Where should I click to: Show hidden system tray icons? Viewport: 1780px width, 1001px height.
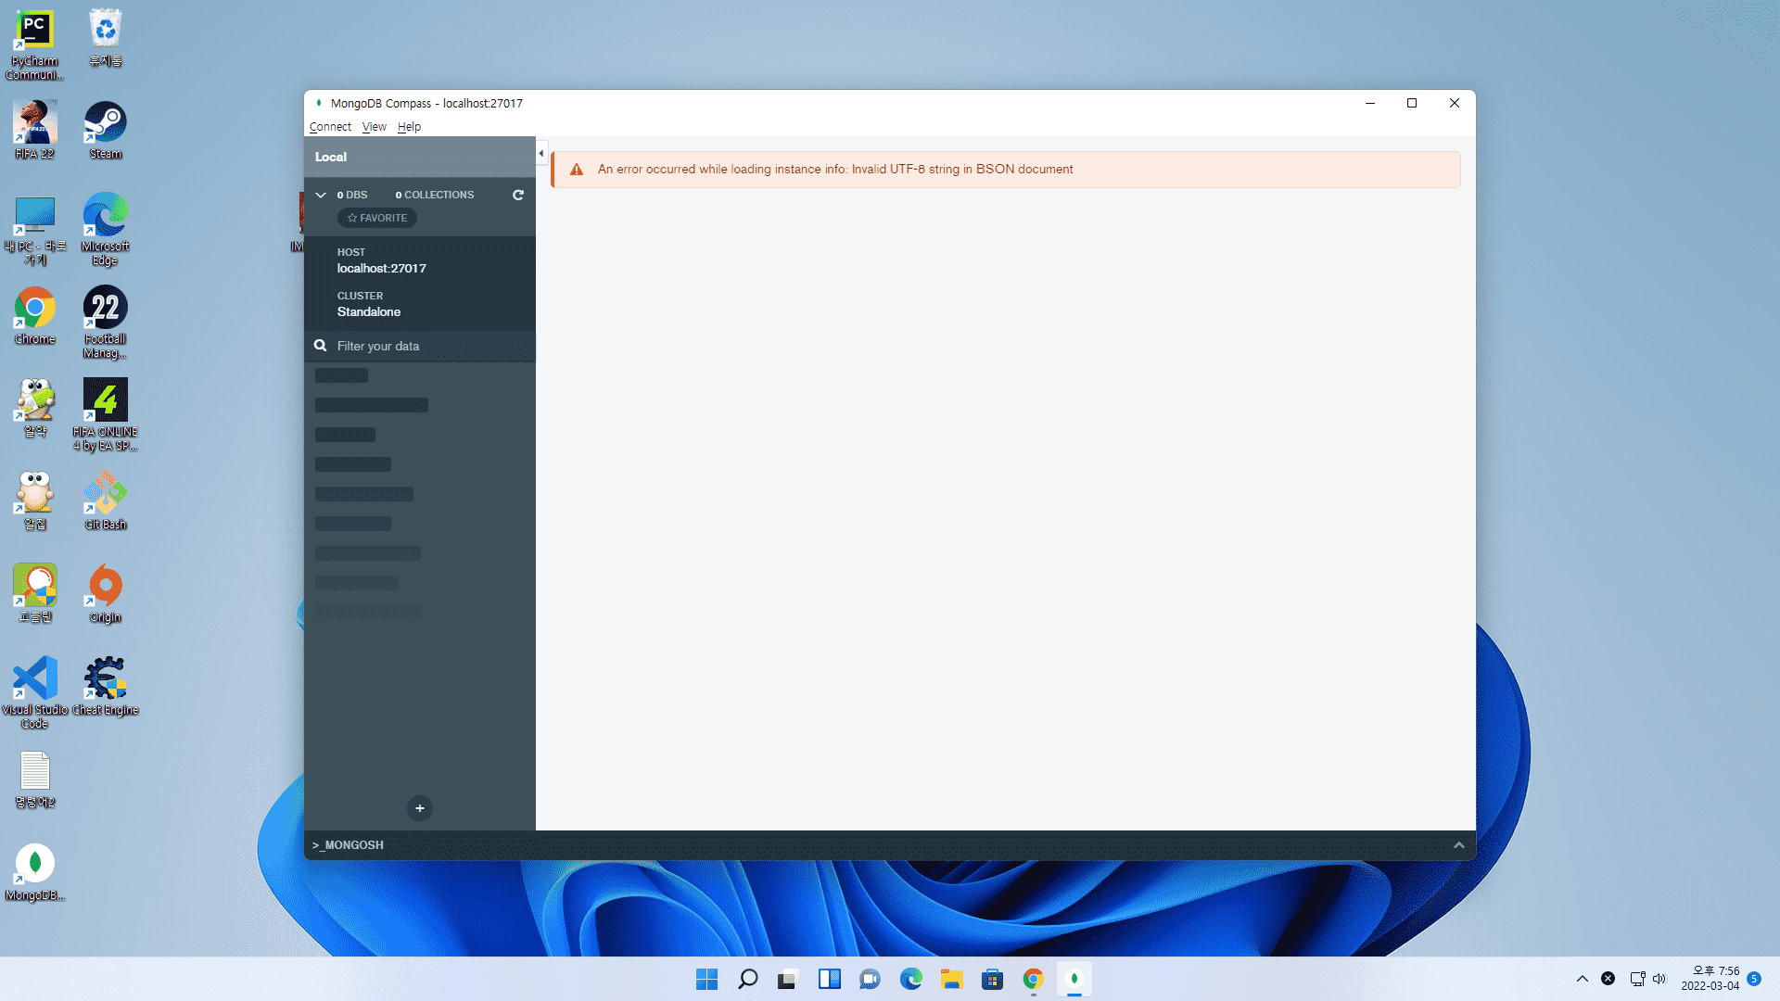pos(1583,979)
